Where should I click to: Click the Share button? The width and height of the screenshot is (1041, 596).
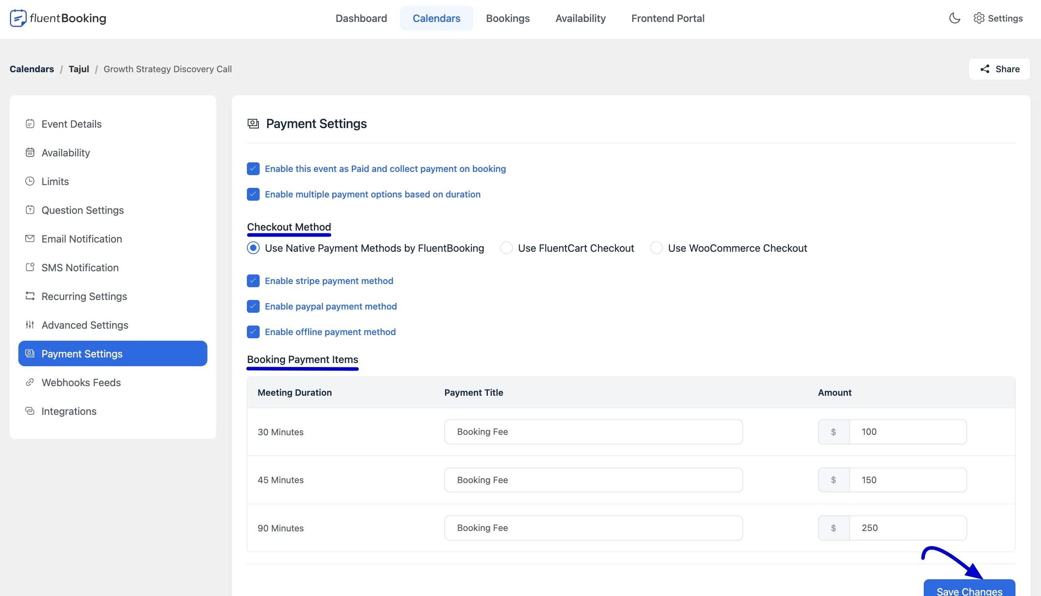click(999, 69)
